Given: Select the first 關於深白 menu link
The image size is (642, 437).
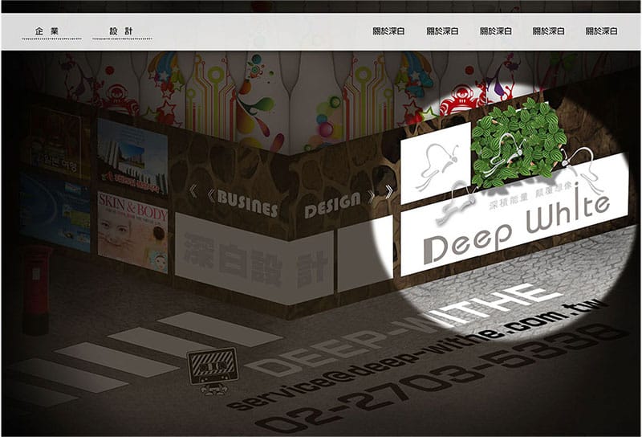Looking at the screenshot, I should [388, 31].
